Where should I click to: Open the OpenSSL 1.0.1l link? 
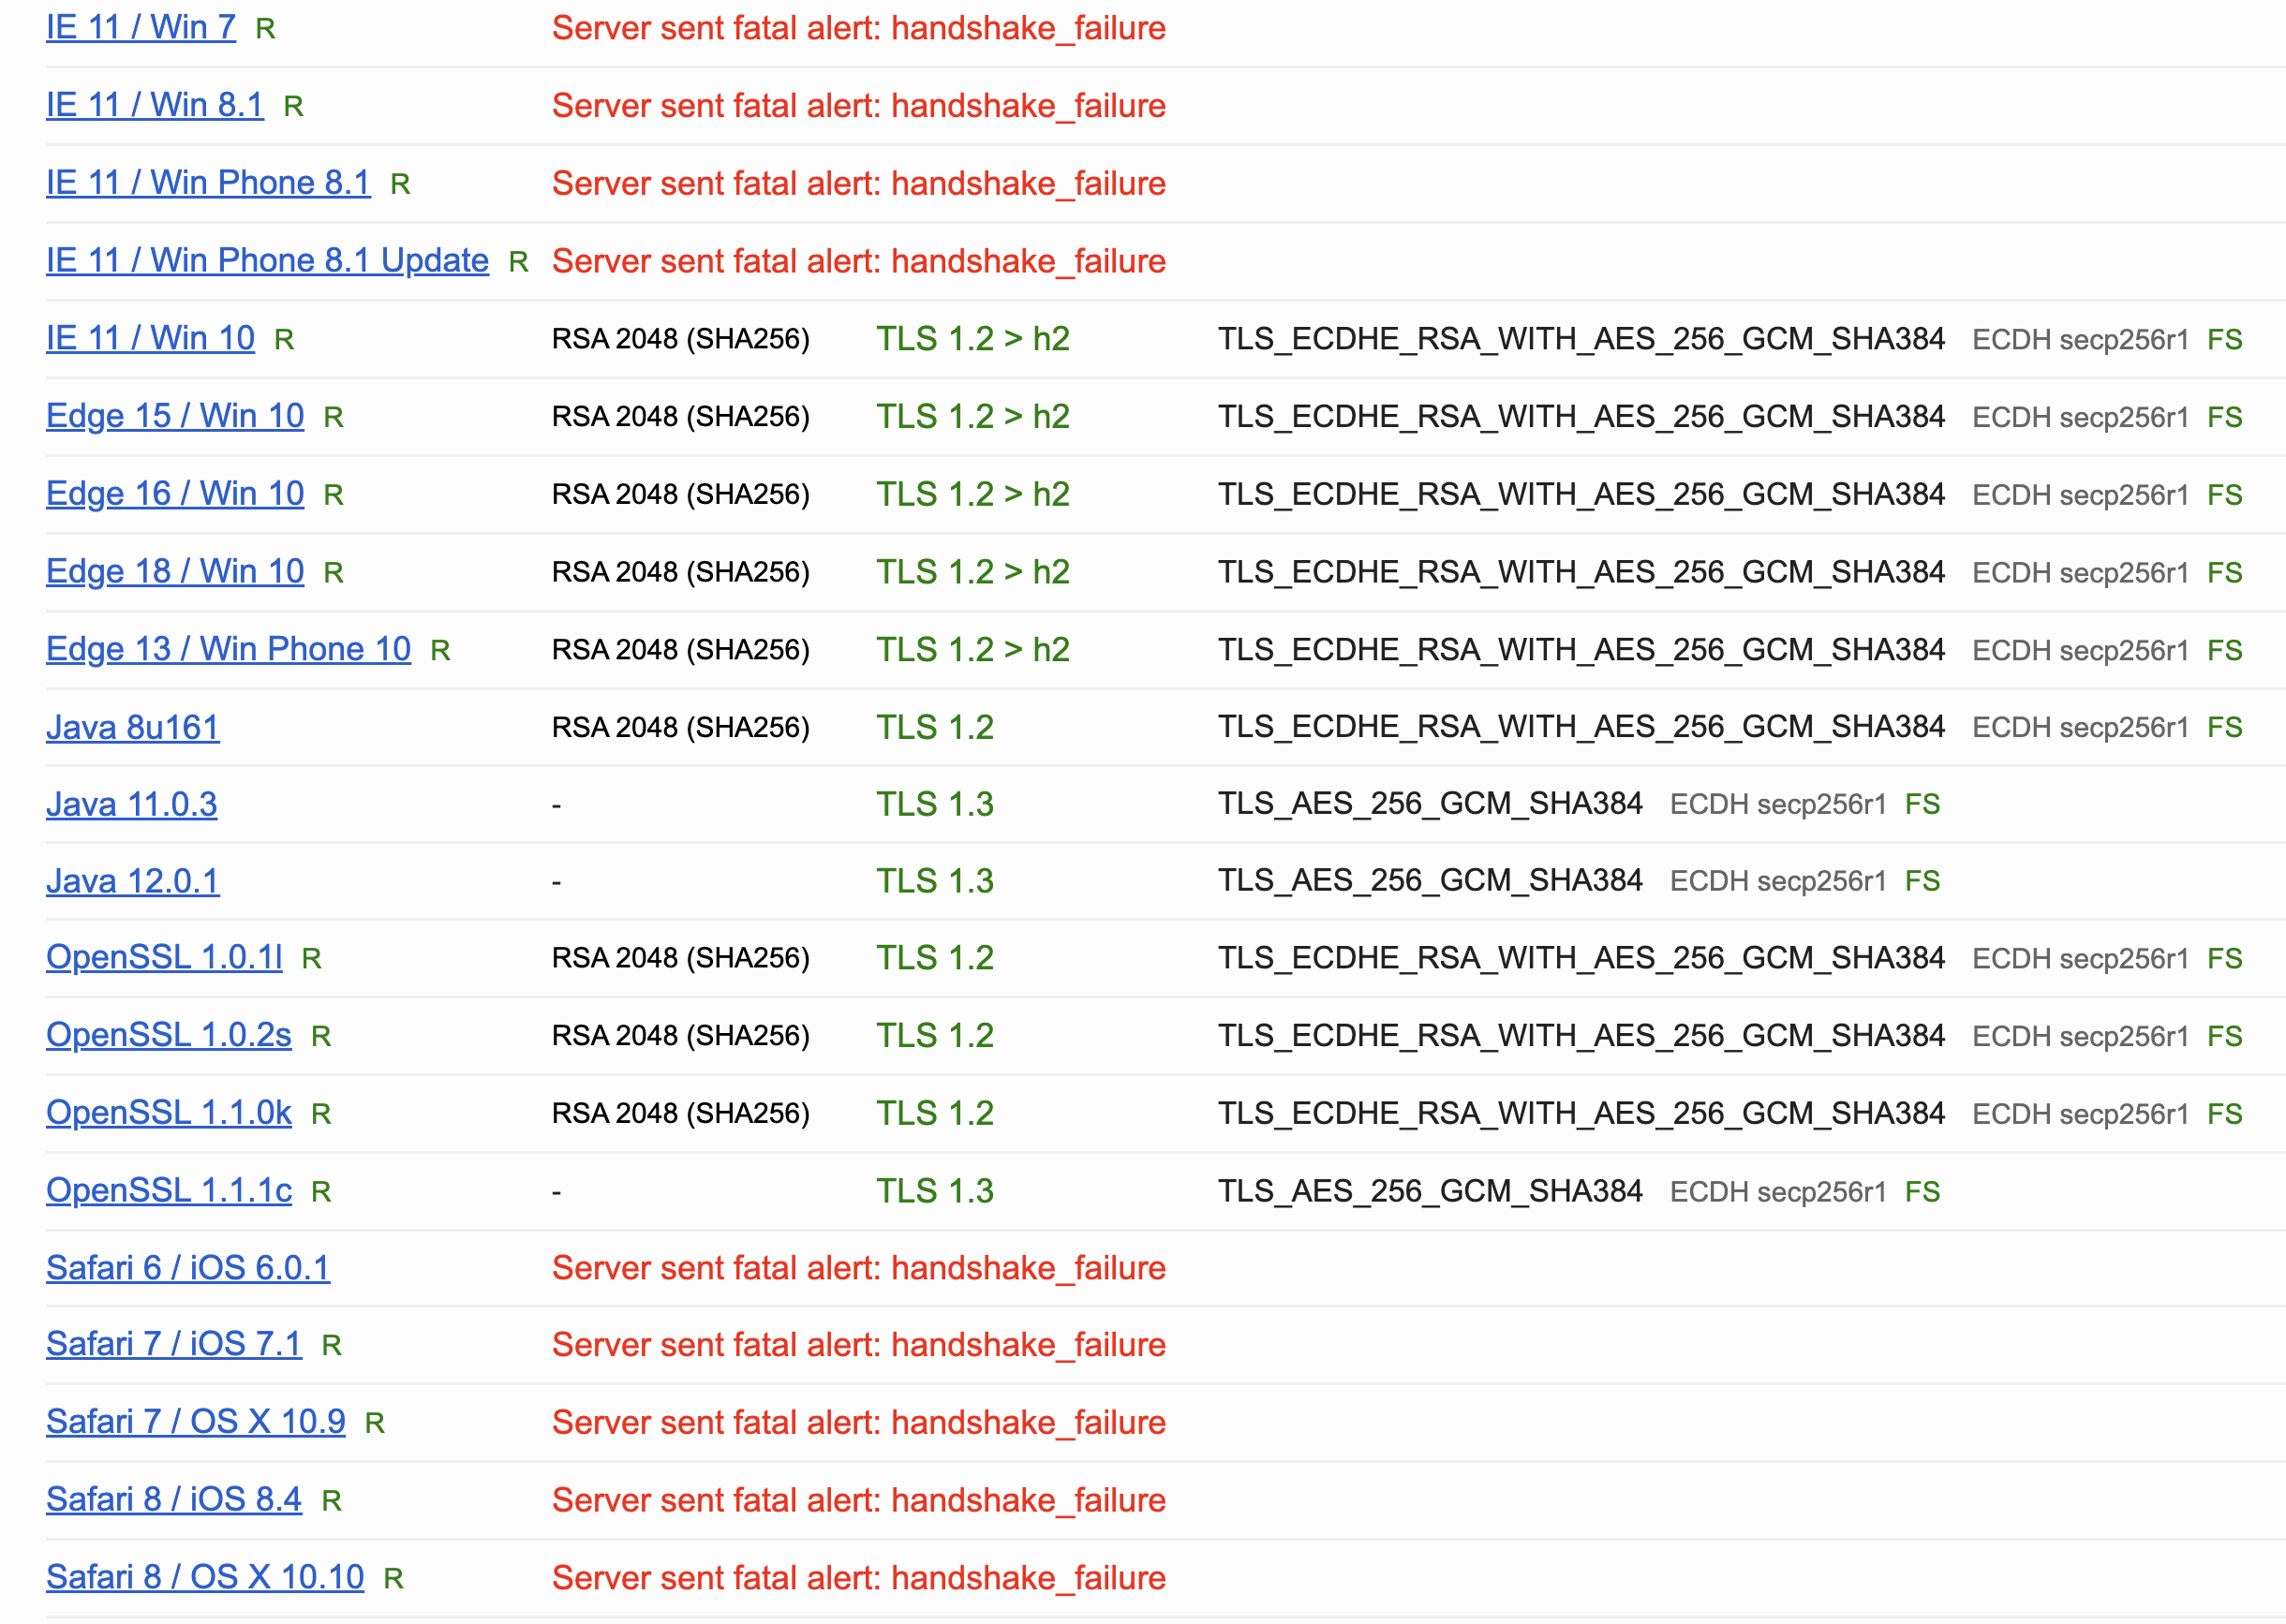coord(163,957)
